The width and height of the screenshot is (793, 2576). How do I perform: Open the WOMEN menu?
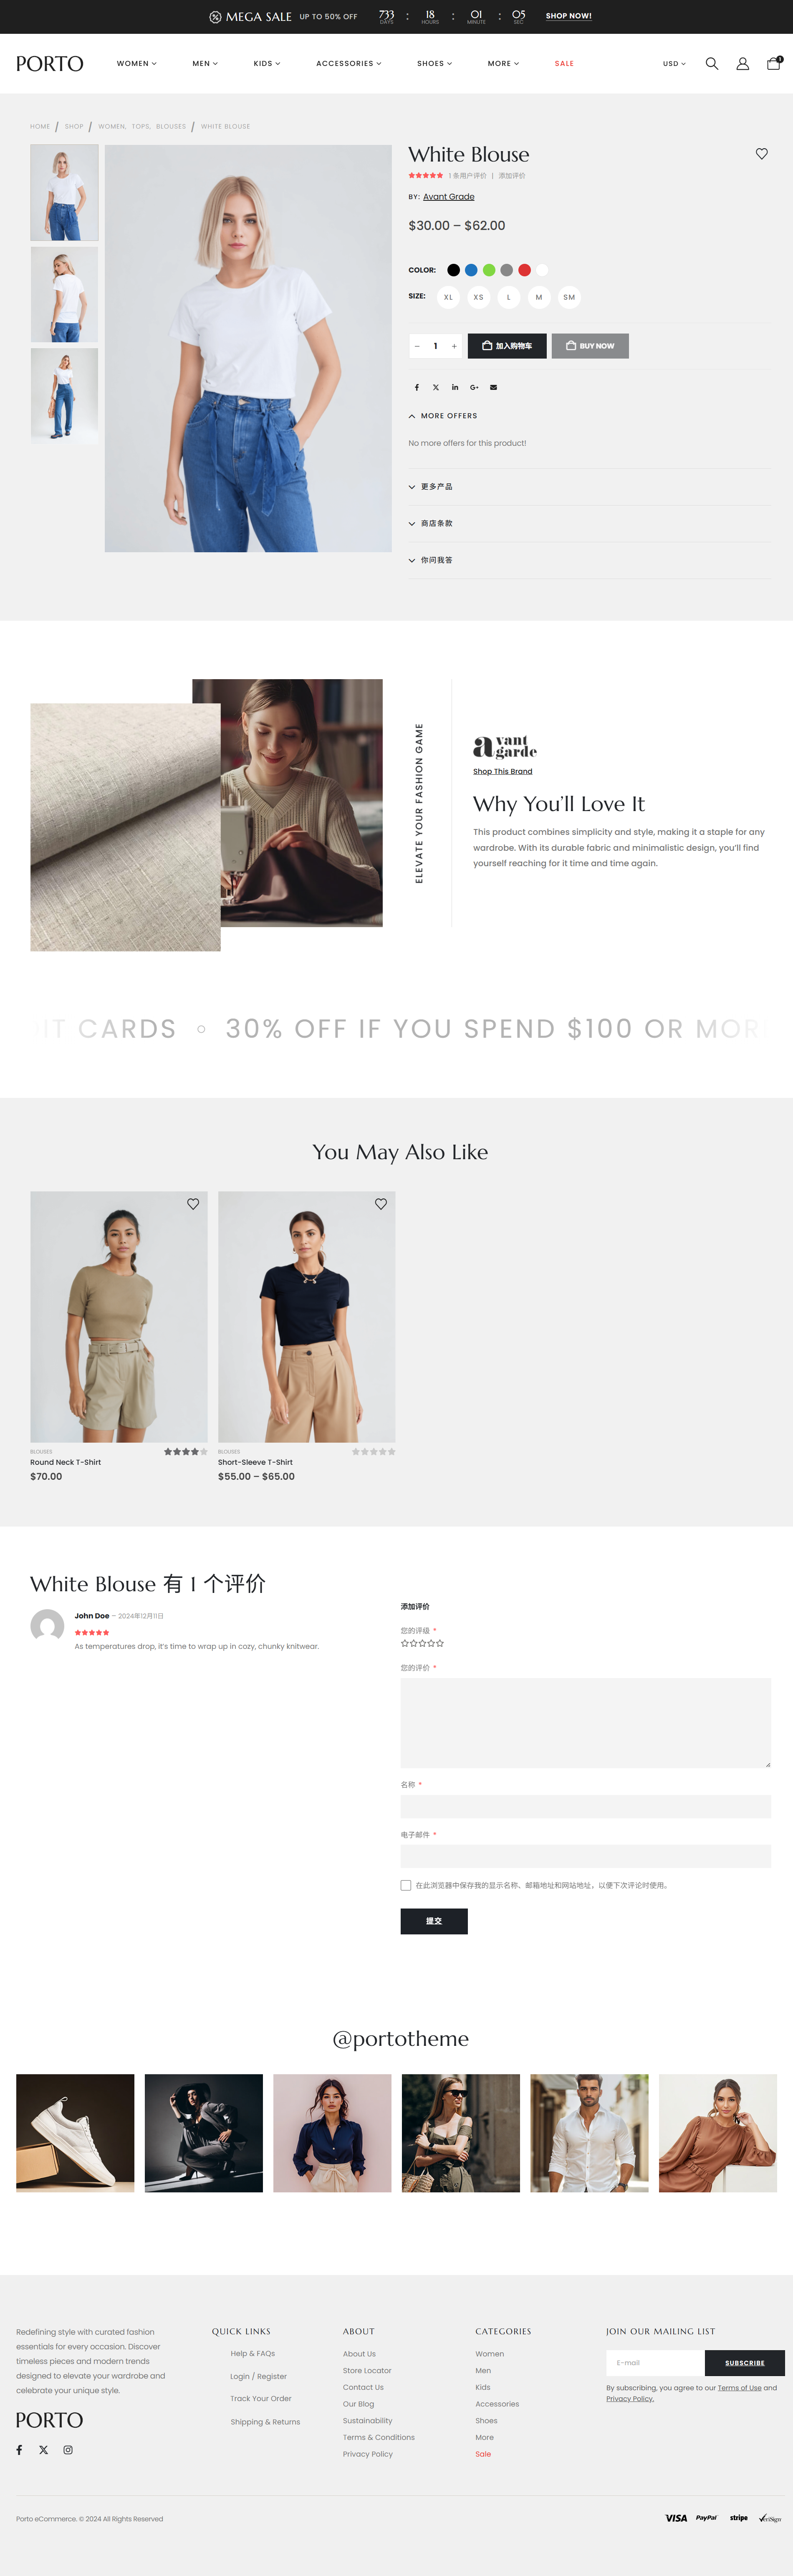(x=137, y=63)
